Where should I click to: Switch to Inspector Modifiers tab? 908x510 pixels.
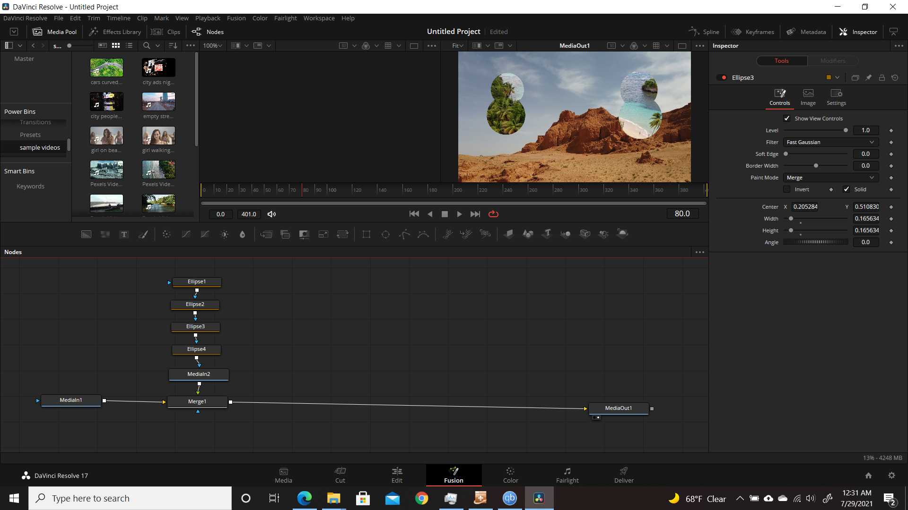[x=832, y=61]
